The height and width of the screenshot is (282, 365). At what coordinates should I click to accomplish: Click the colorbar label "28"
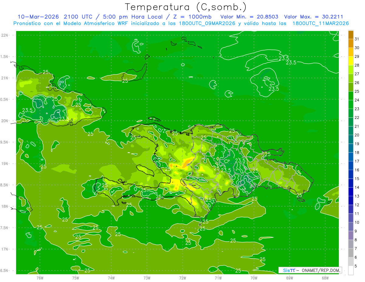[x=357, y=65]
